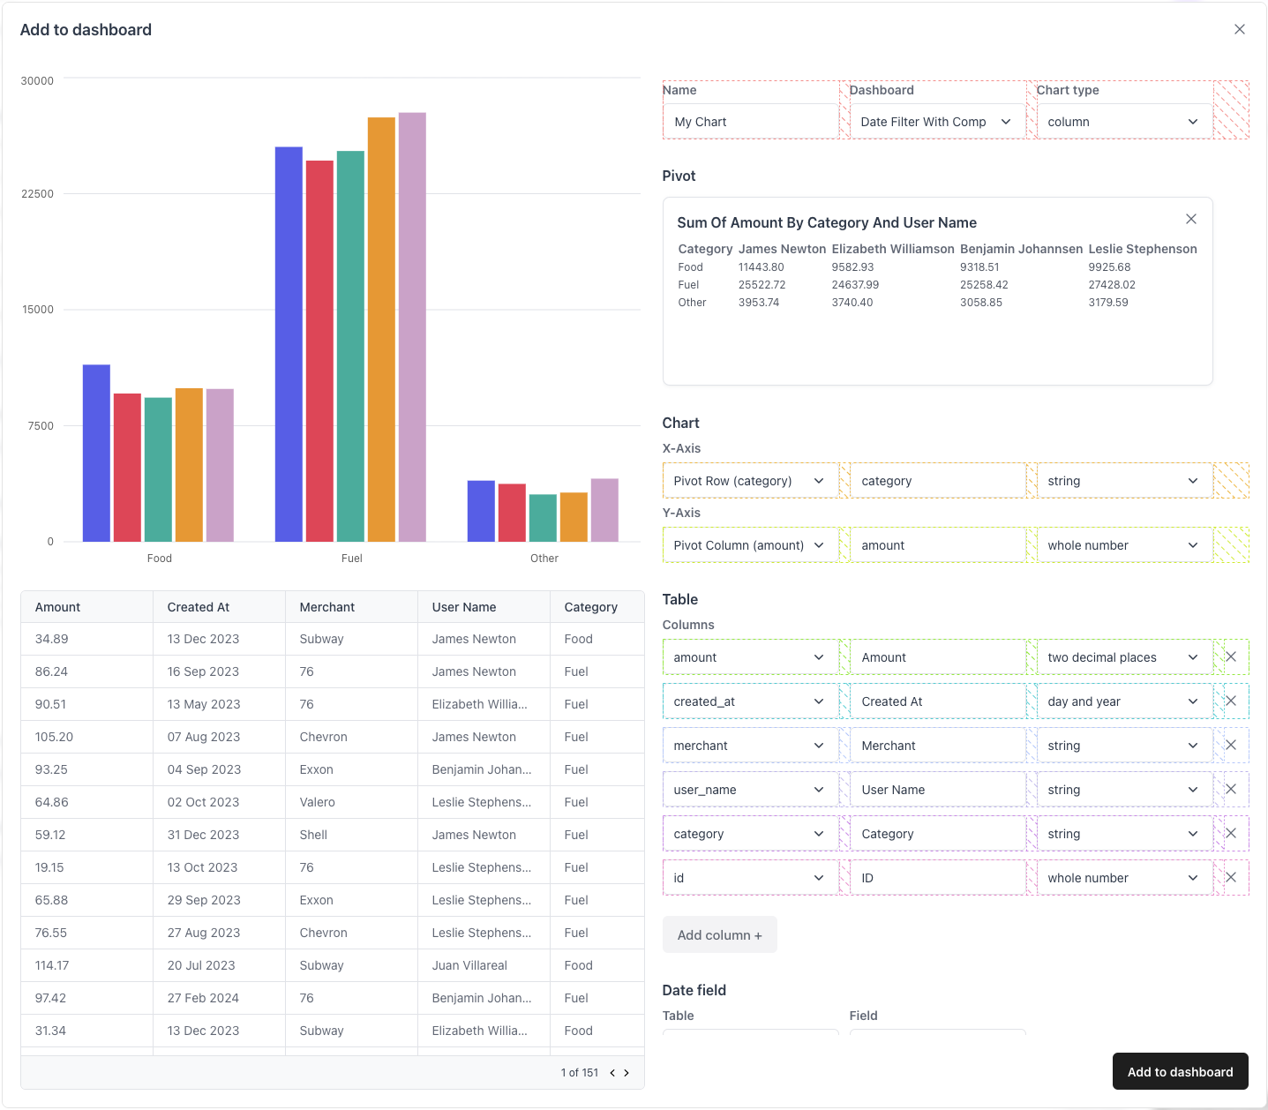The height and width of the screenshot is (1110, 1268).
Task: Go to previous table page arrow
Action: click(612, 1073)
